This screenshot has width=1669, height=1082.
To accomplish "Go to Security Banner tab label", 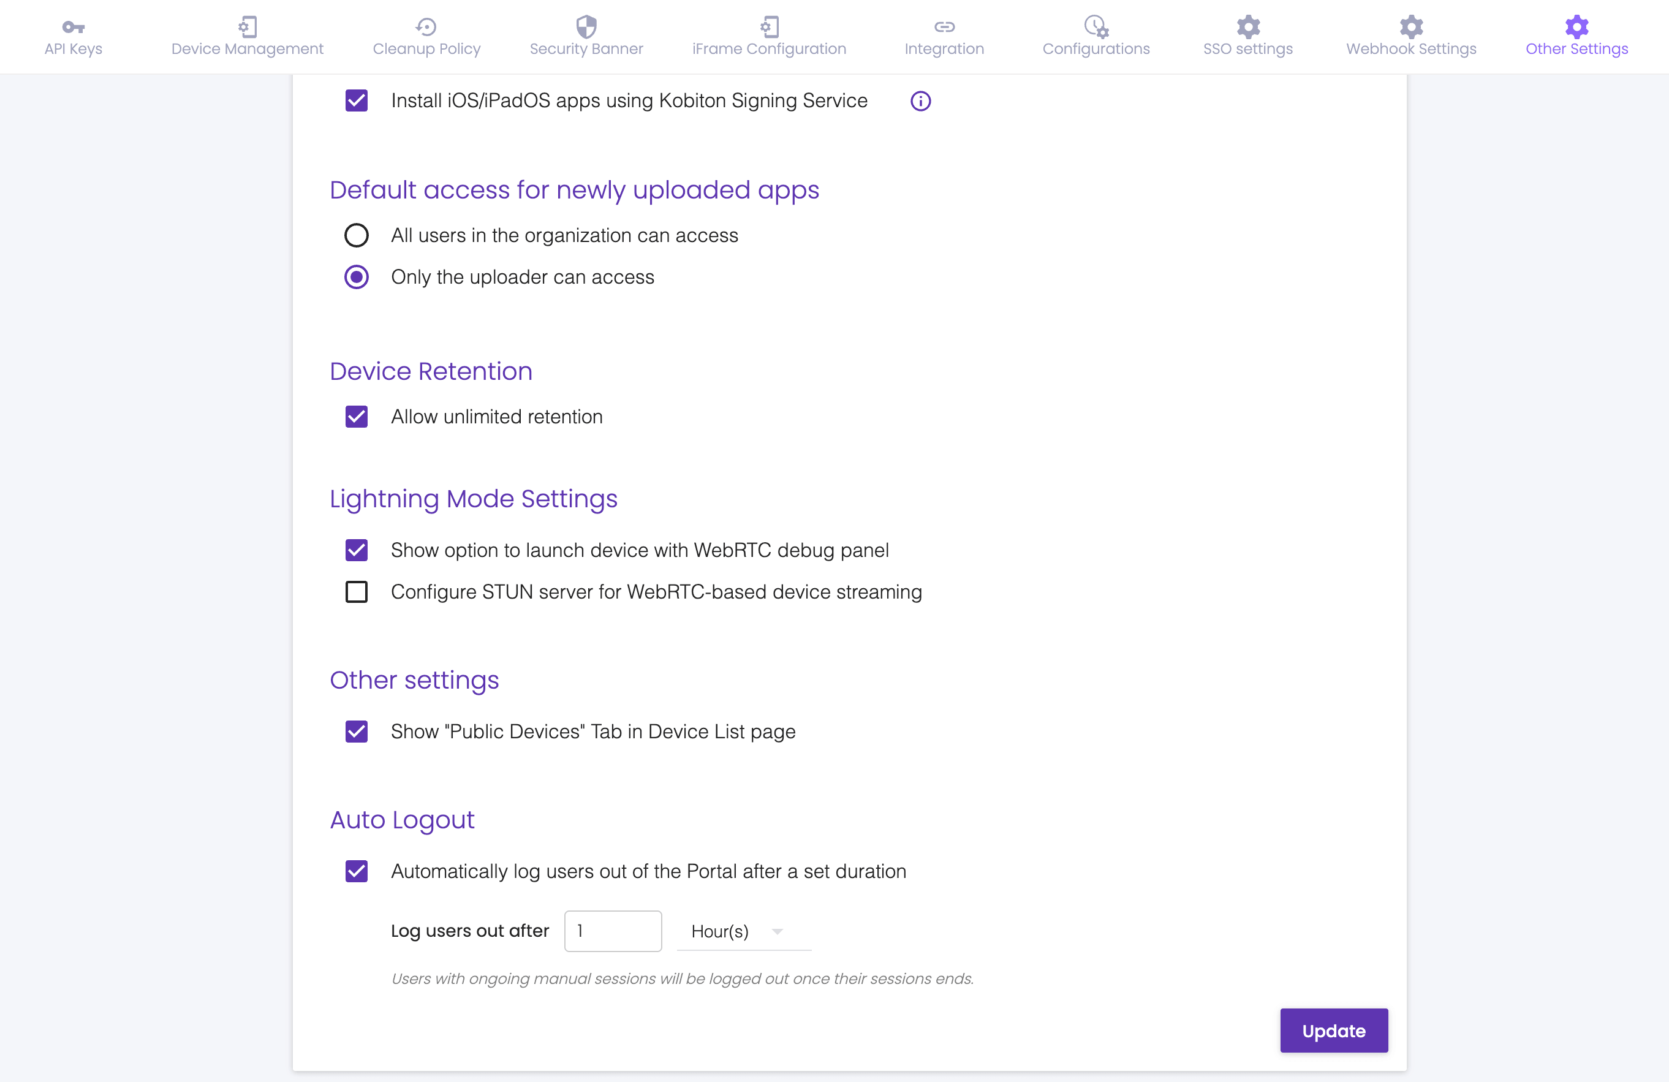I will click(x=586, y=49).
